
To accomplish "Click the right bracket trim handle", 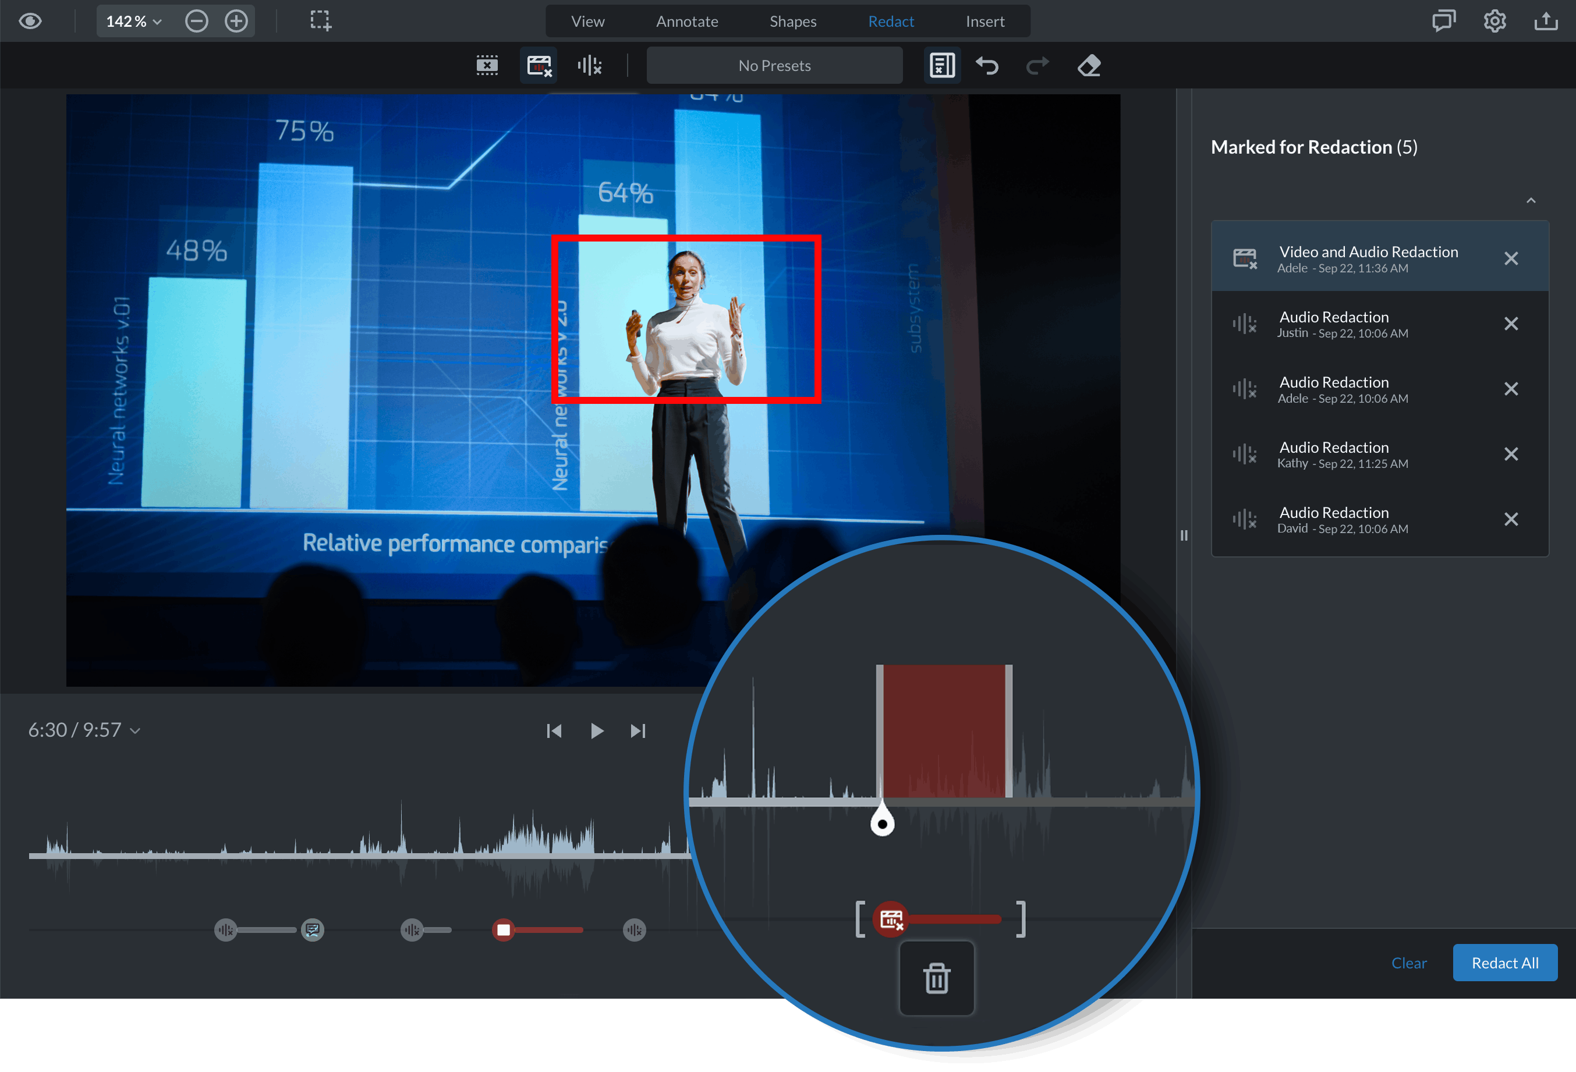I will tap(1021, 920).
